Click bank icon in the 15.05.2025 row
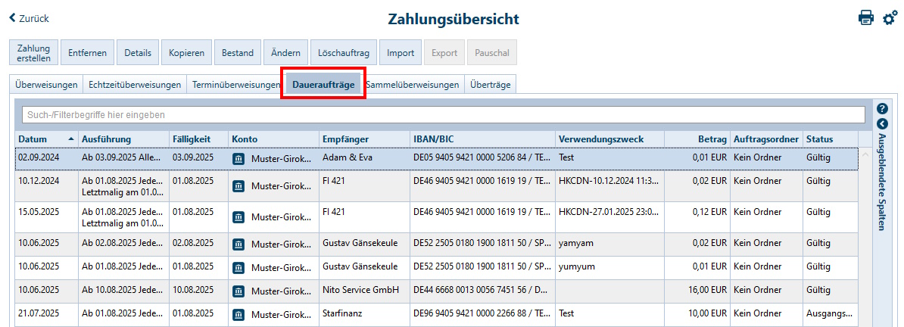The height and width of the screenshot is (327, 904). (x=238, y=216)
